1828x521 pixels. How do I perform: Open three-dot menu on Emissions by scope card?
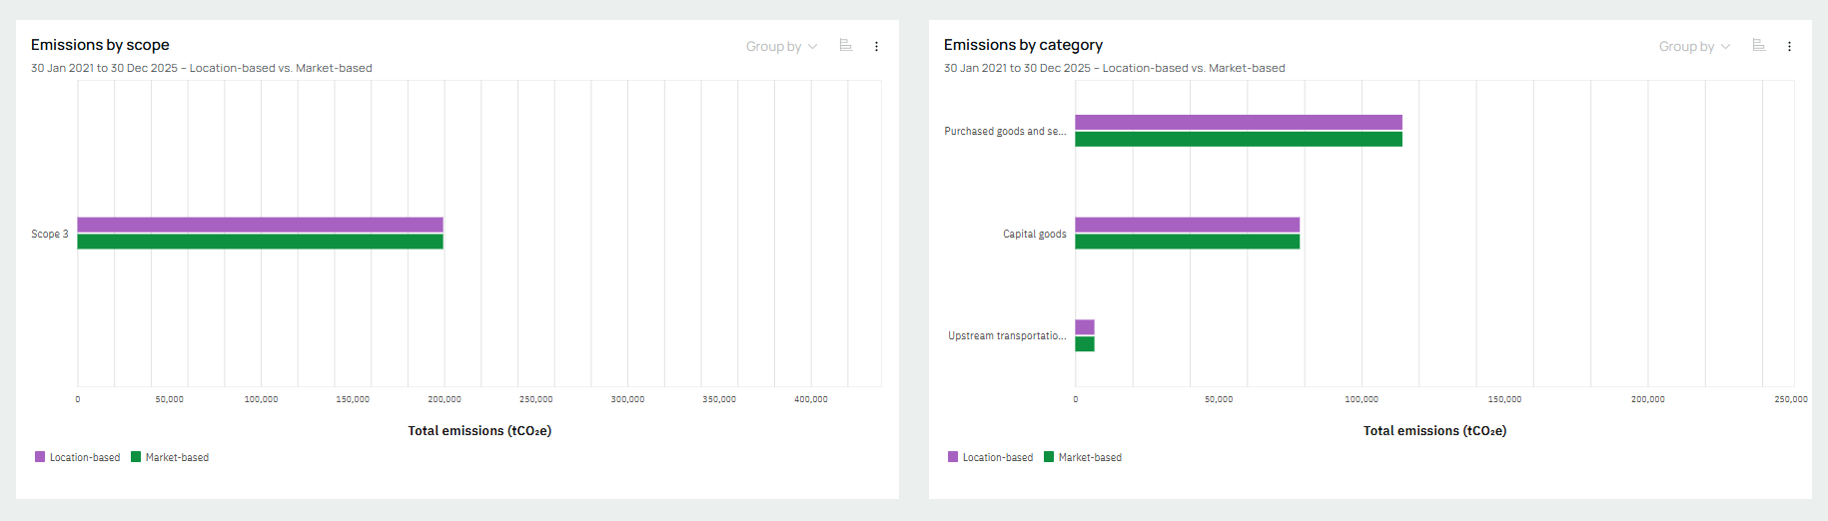pyautogui.click(x=876, y=47)
